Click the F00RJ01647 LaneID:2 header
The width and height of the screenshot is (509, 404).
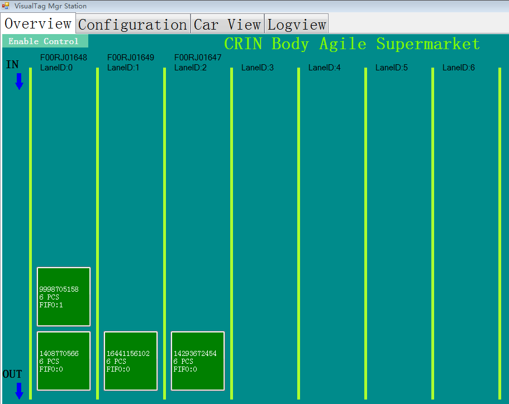197,63
